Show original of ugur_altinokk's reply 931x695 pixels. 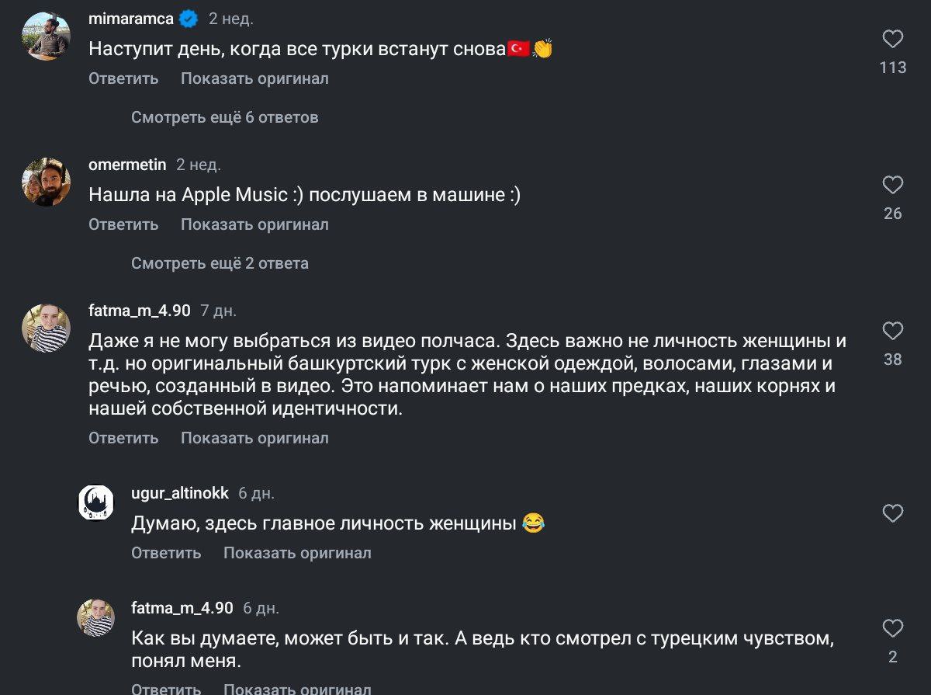(297, 553)
